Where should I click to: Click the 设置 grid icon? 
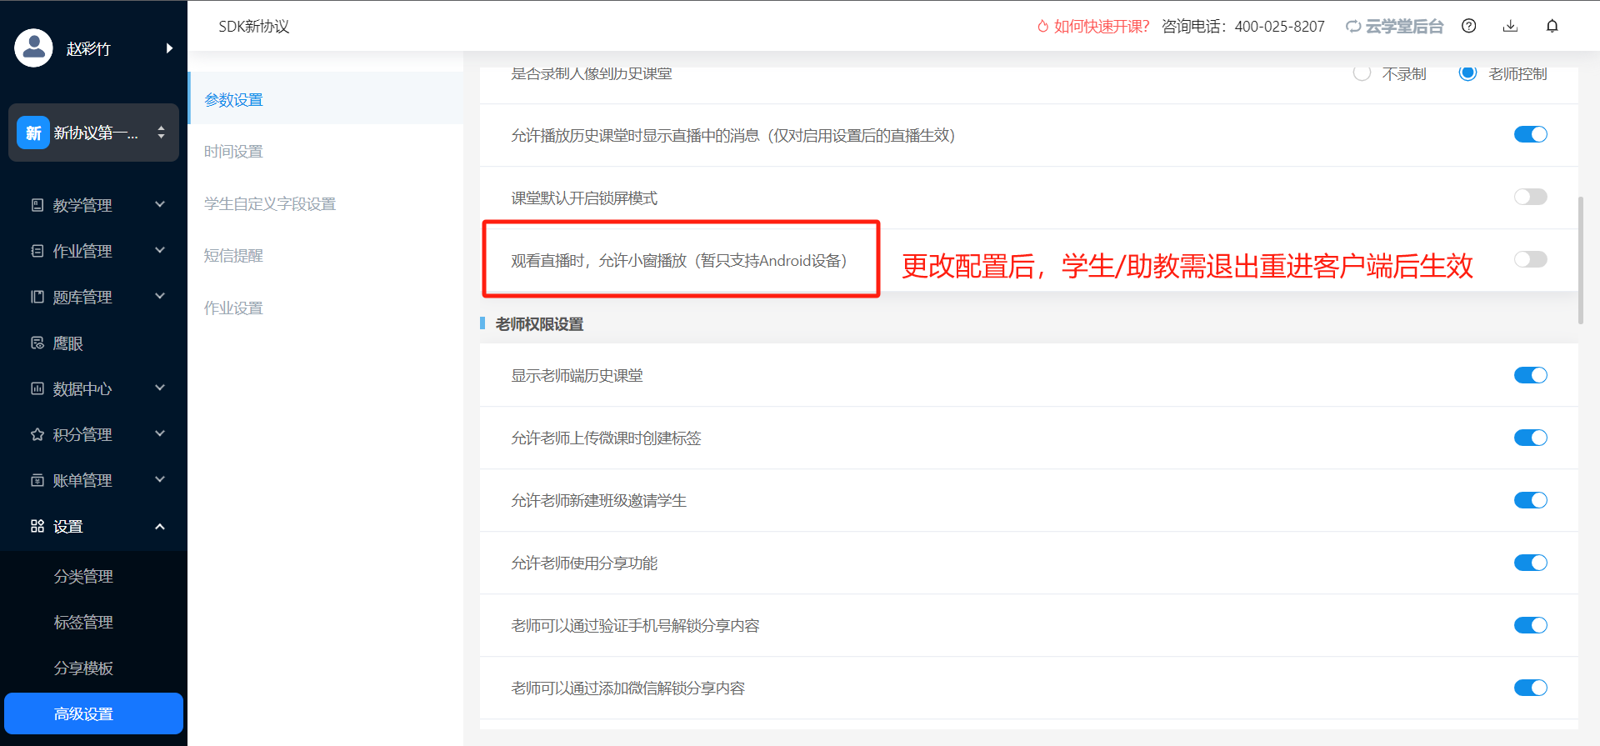(37, 526)
